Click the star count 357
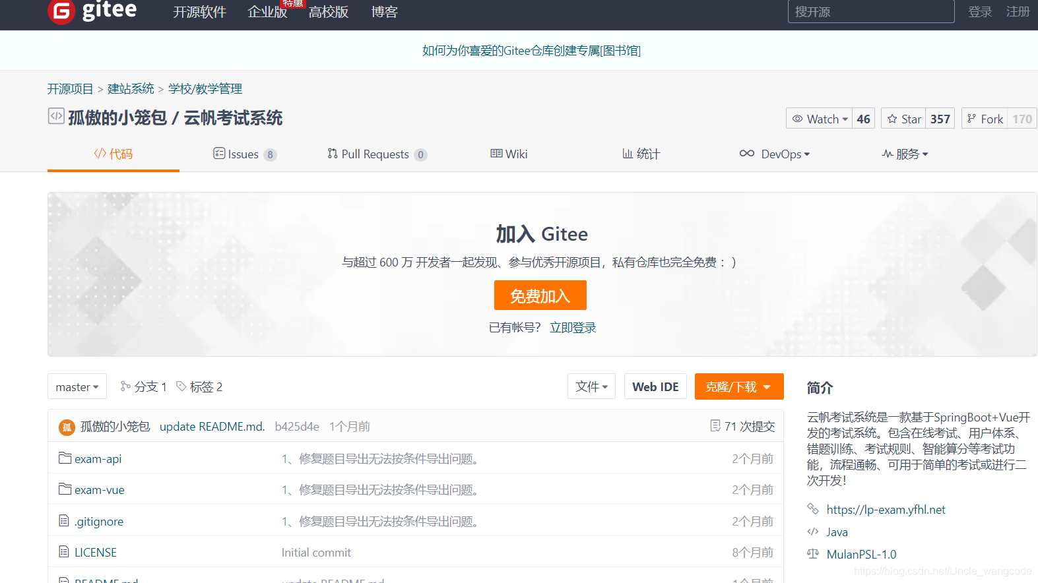This screenshot has width=1038, height=583. point(940,119)
